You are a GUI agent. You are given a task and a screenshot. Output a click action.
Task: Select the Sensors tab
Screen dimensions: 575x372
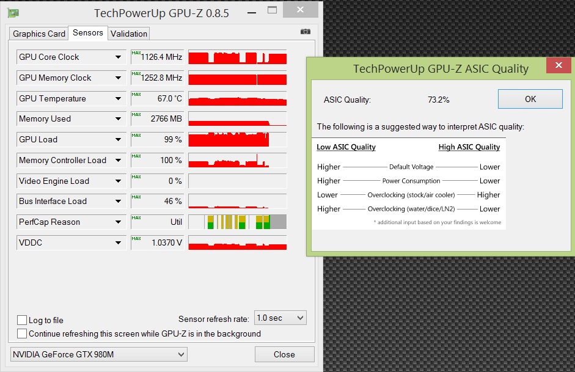(88, 32)
